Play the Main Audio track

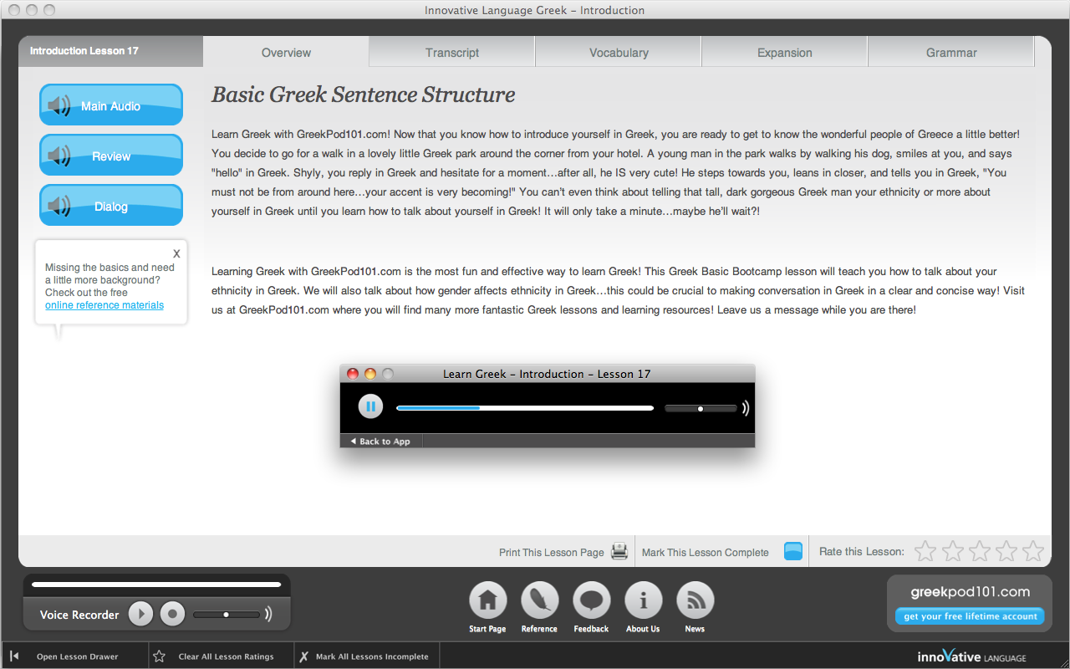[x=111, y=105]
